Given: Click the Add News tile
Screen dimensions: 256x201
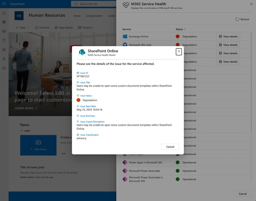Looking at the screenshot, I should click(x=38, y=145).
